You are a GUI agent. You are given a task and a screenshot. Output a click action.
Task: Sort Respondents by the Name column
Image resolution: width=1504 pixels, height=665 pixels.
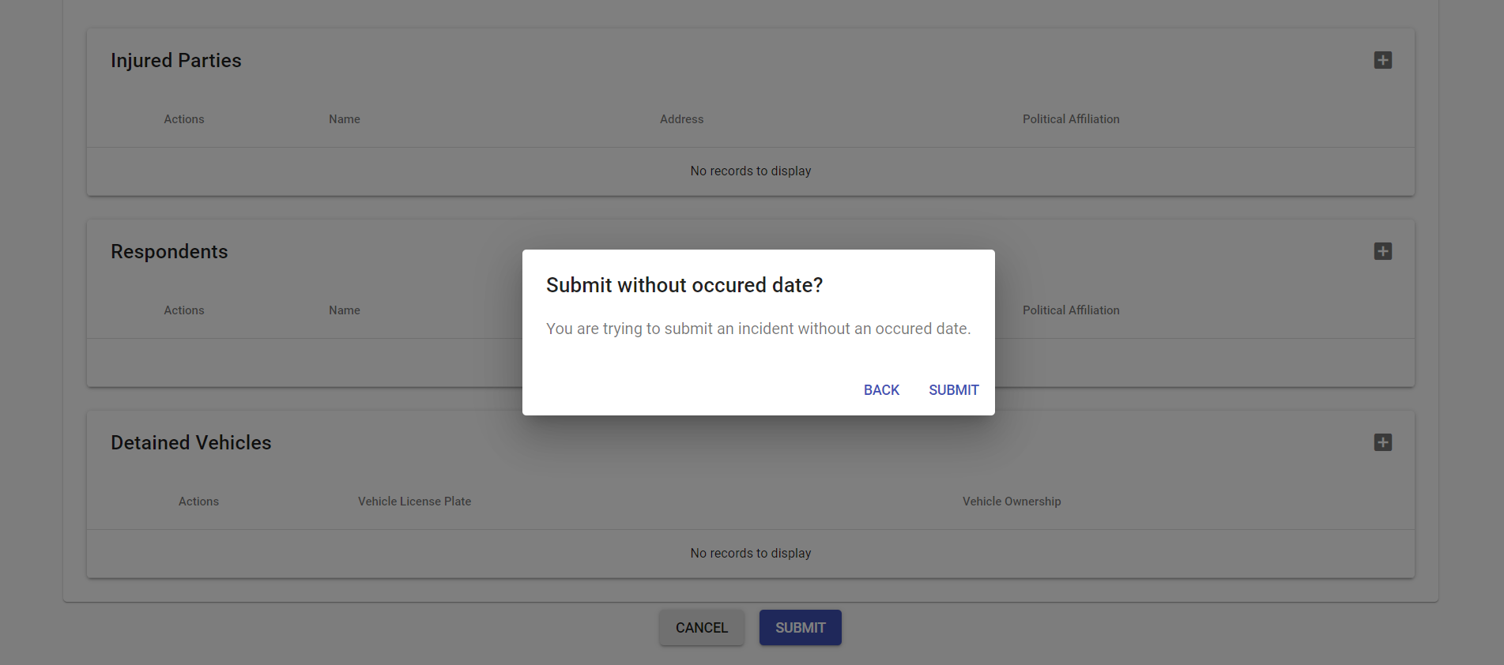(344, 310)
